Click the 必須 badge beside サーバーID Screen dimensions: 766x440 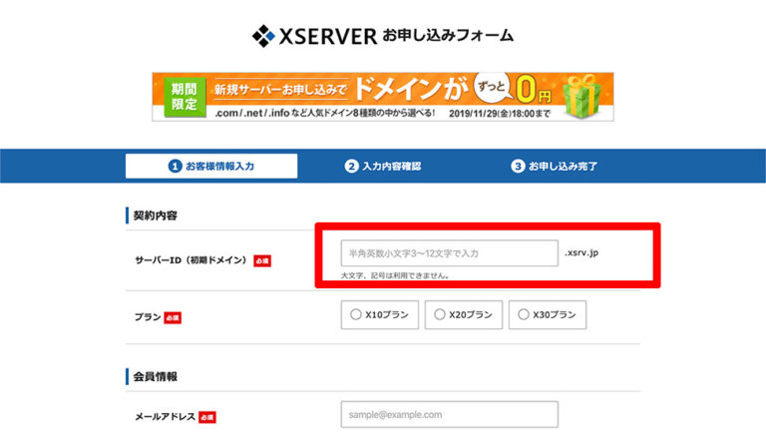click(262, 260)
